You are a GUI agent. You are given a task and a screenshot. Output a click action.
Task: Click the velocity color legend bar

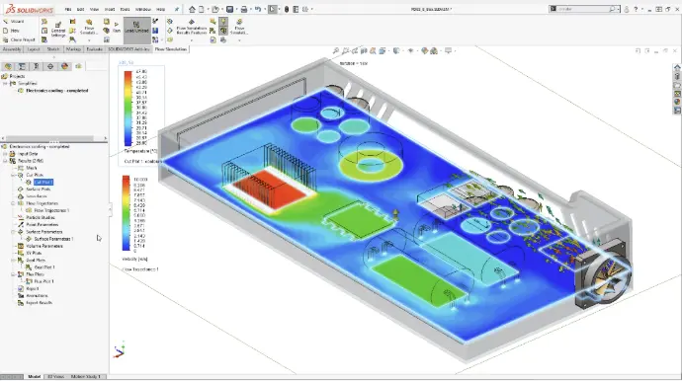(x=127, y=213)
